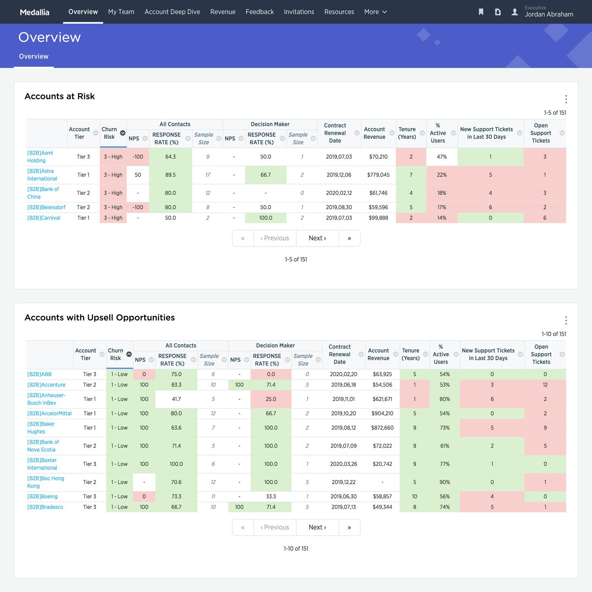This screenshot has height=592, width=592.
Task: Open the [B2B]Boc Hong Kong account
Action: 46,482
